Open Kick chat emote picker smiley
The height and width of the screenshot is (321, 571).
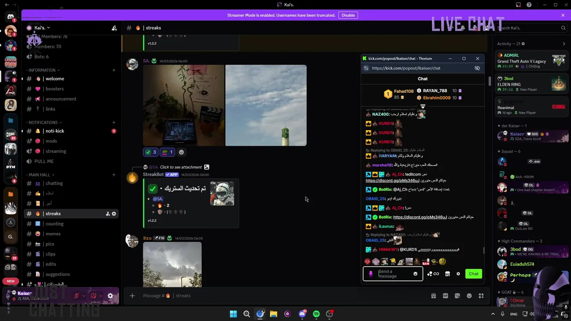(415, 274)
